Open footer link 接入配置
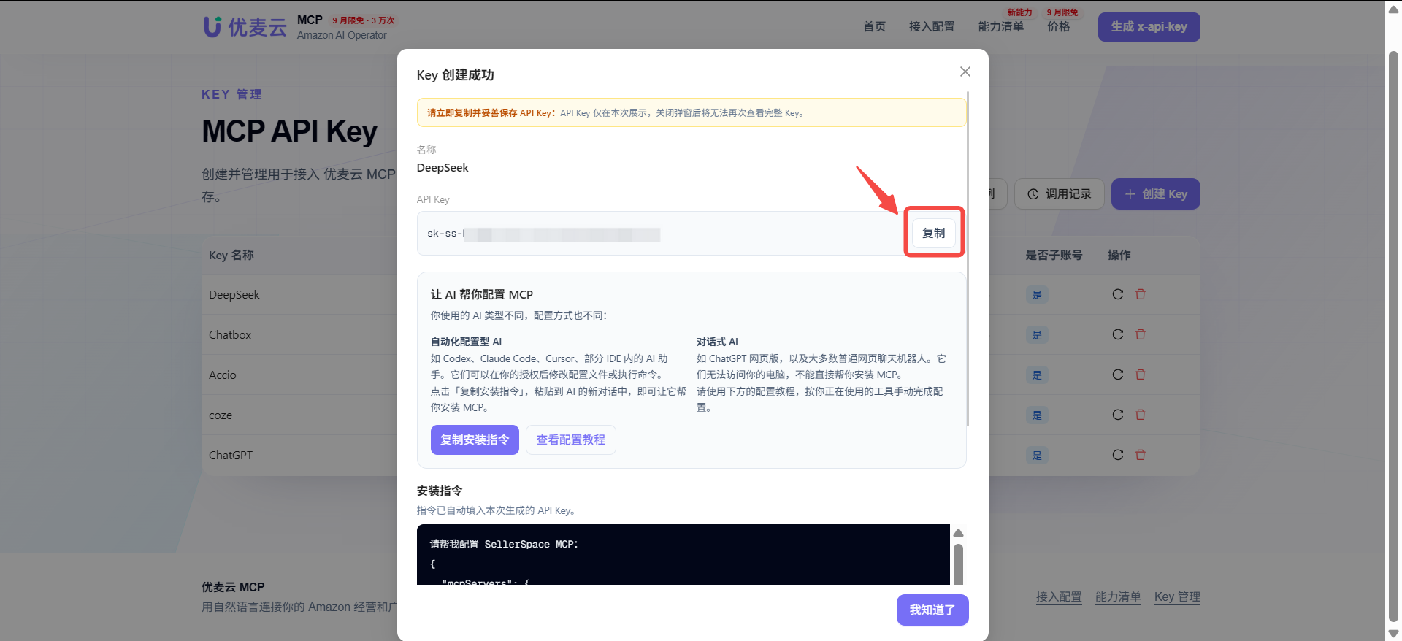This screenshot has height=641, width=1402. [x=1059, y=596]
